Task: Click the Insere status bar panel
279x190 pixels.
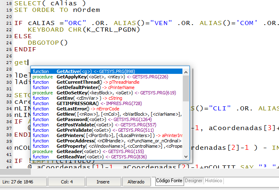Action: coord(103,181)
